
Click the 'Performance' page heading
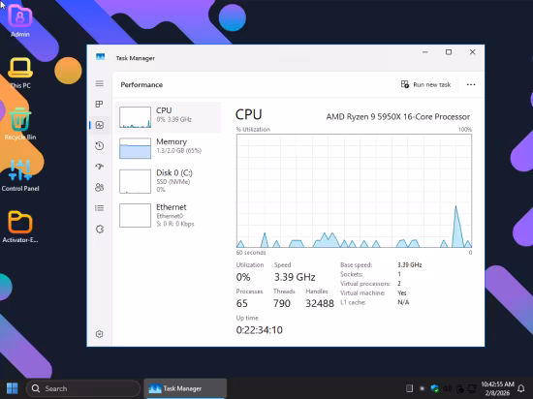(141, 85)
